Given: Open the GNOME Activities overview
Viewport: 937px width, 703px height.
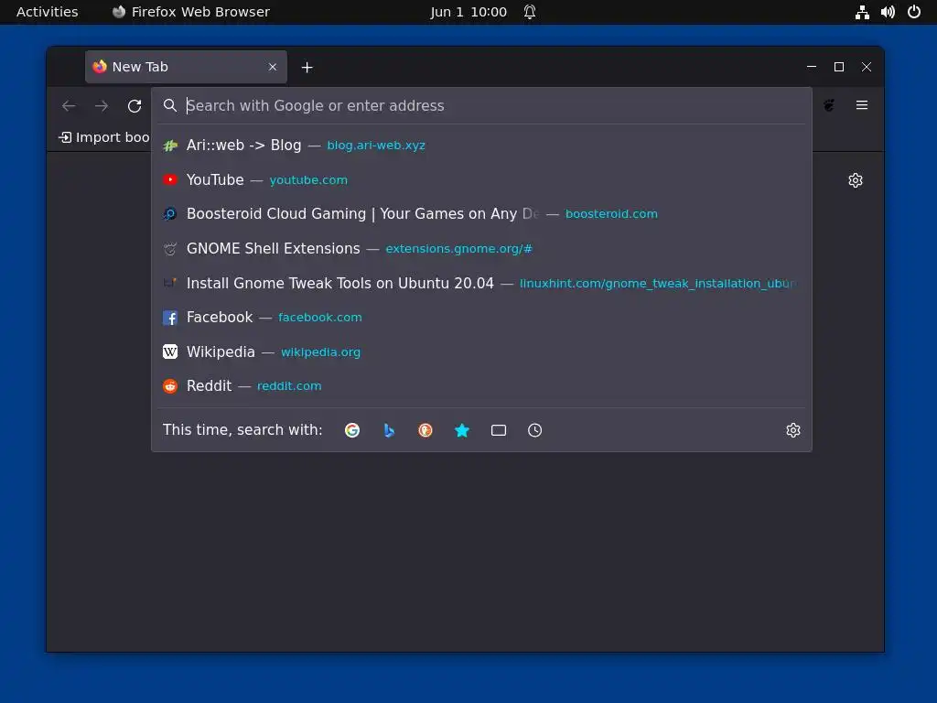Looking at the screenshot, I should click(48, 12).
